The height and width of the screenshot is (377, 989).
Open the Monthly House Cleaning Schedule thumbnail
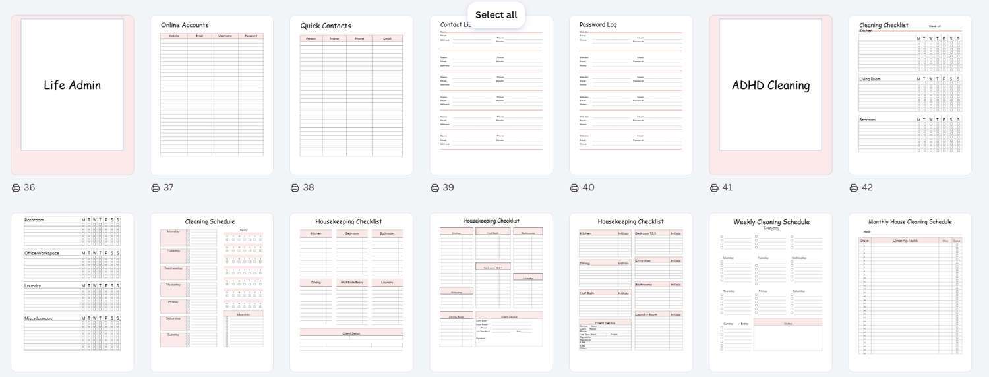pyautogui.click(x=910, y=292)
